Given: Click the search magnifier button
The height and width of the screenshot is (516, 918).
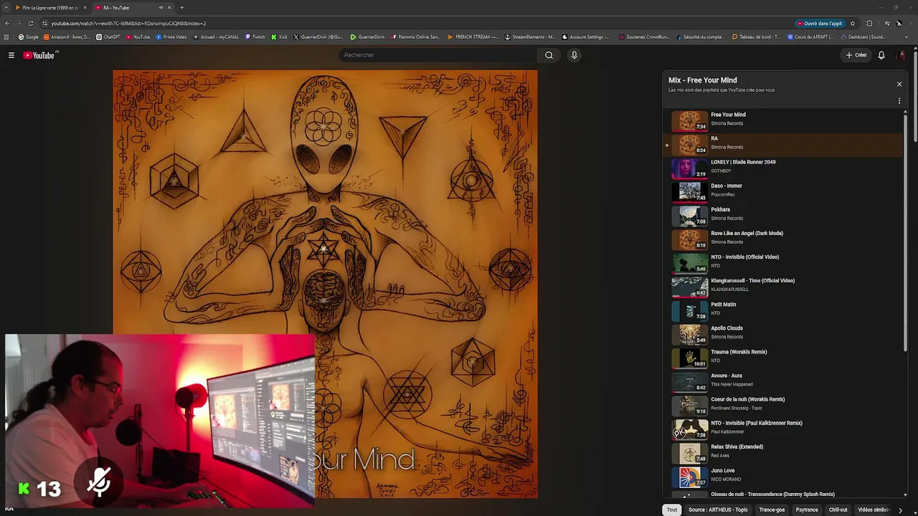Looking at the screenshot, I should [x=549, y=55].
